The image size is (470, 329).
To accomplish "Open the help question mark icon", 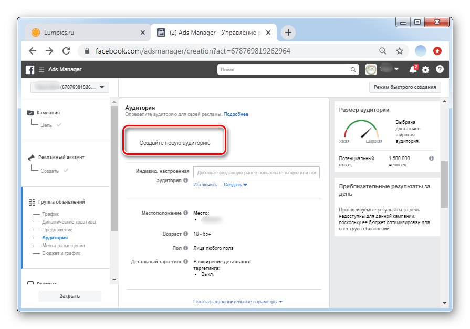I will pos(440,69).
